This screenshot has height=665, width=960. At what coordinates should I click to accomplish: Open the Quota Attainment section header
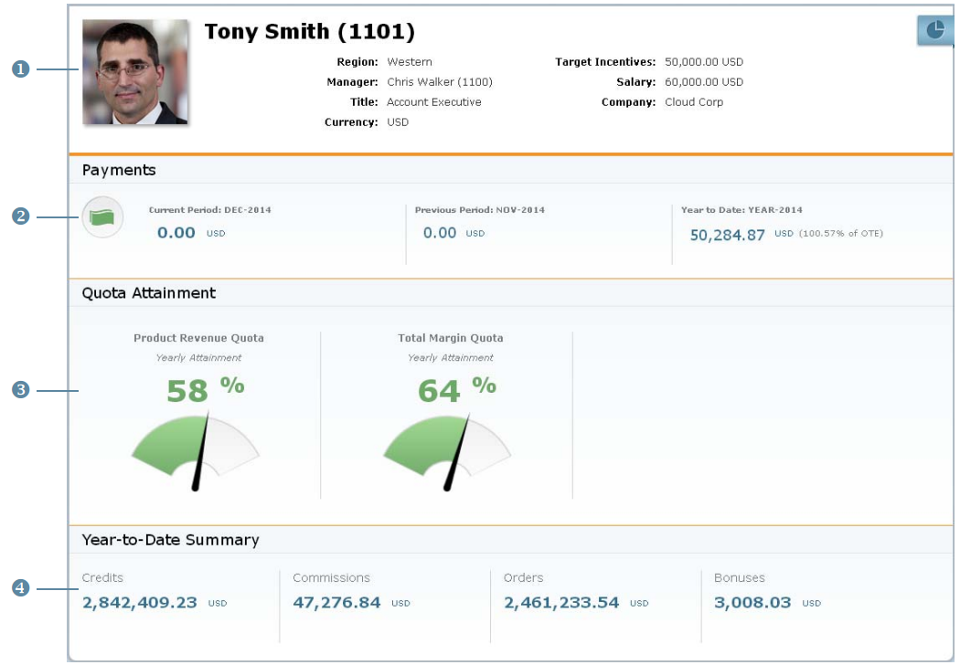tap(149, 293)
